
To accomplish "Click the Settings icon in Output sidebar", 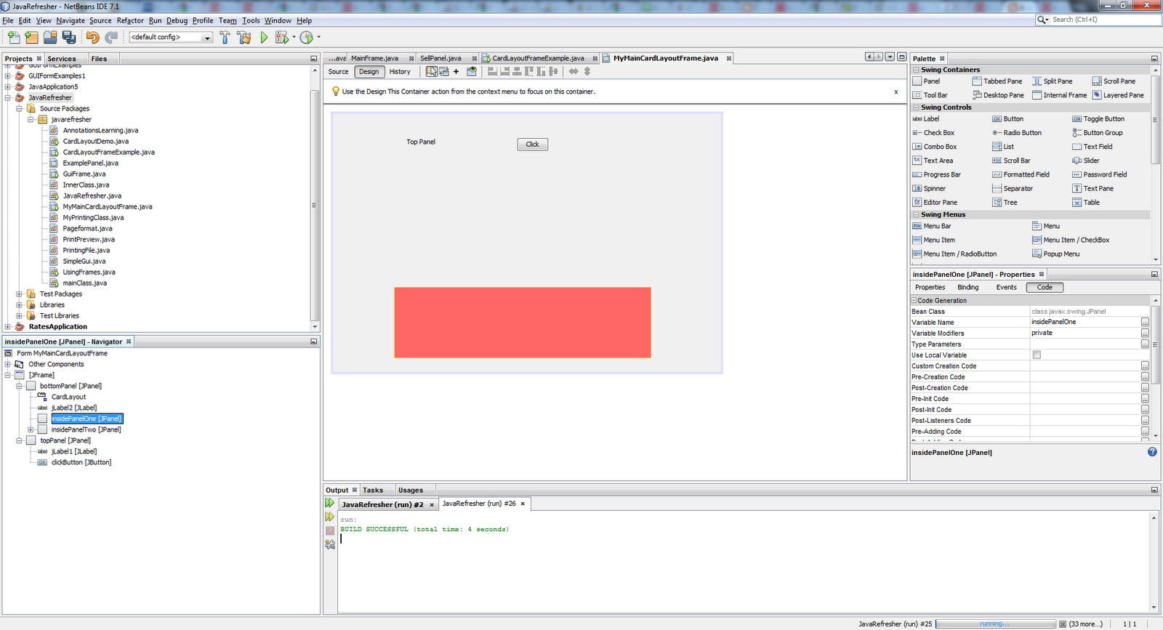I will (330, 544).
